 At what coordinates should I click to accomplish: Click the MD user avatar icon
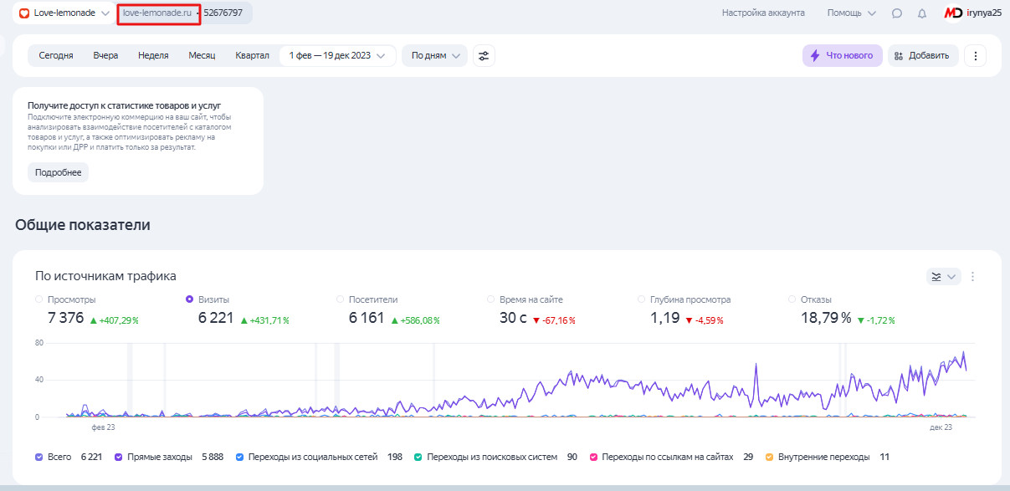(x=952, y=13)
